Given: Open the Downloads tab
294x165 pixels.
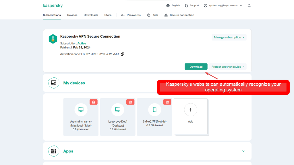Looking at the screenshot, I should click(x=91, y=15).
